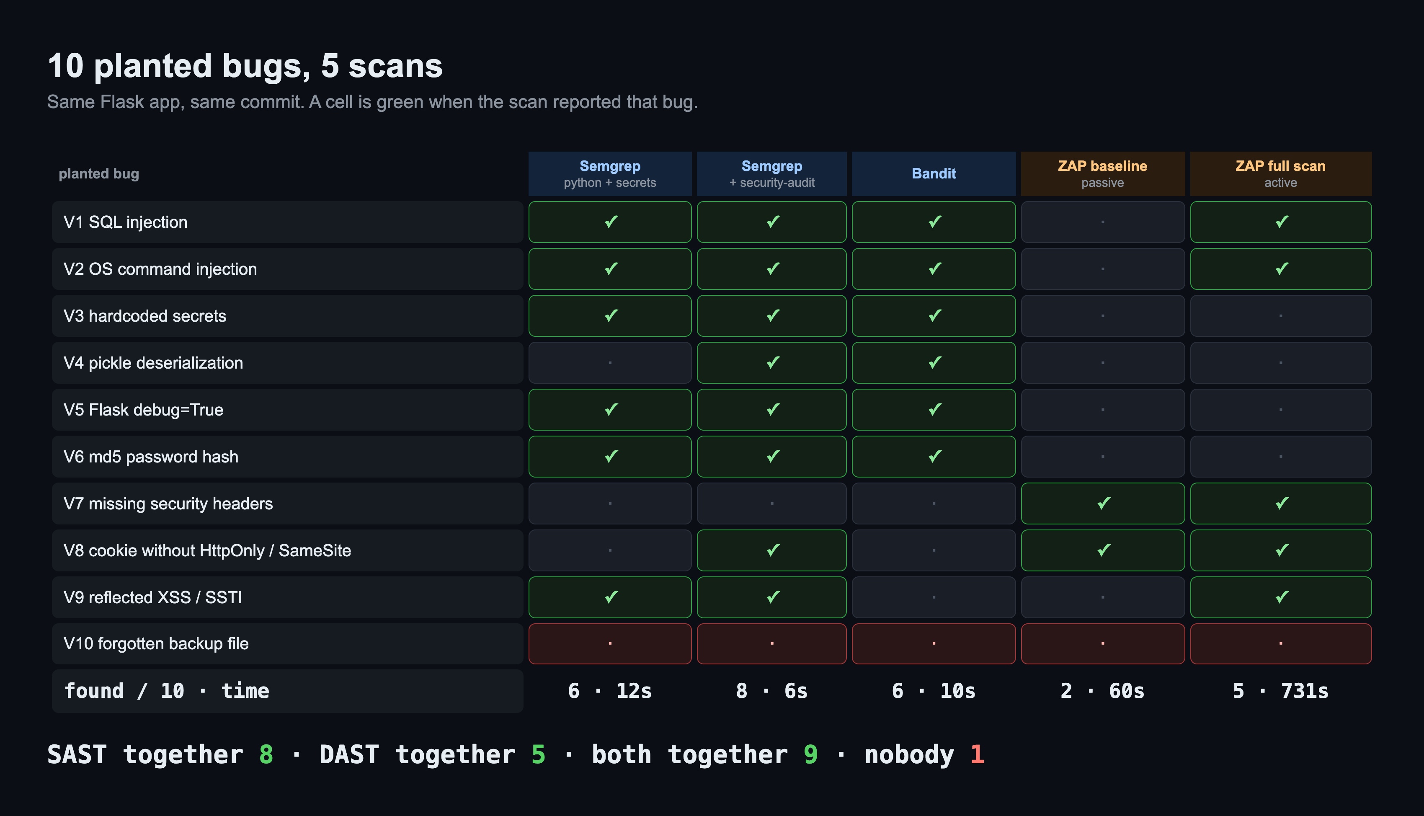Select the Semgrep + security-audit column header
Screen dimensions: 1424x816
[772, 174]
